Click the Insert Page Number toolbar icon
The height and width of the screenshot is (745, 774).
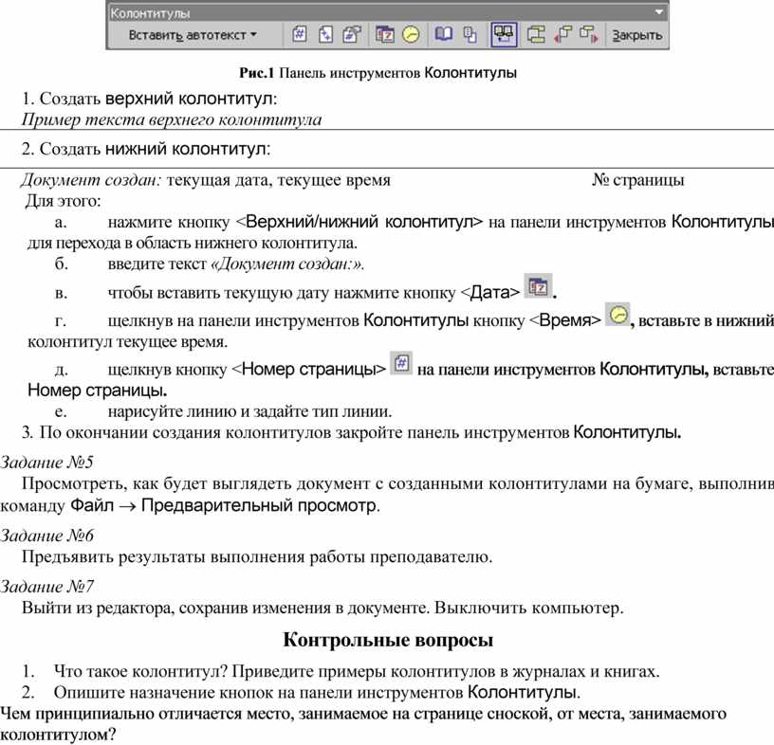coord(299,34)
